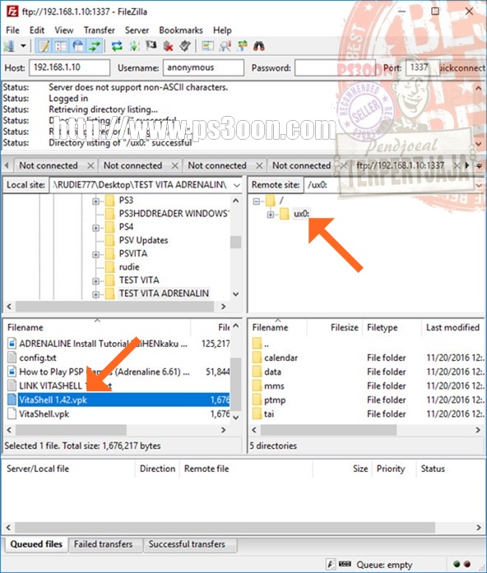
Task: Click the magnifier filename filter icon
Action: coord(225,46)
